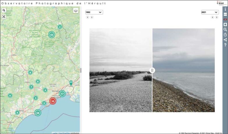This screenshot has width=228, height=134.
Task: Click the stopwatch timer icon in sidebar
Action: click(x=225, y=35)
